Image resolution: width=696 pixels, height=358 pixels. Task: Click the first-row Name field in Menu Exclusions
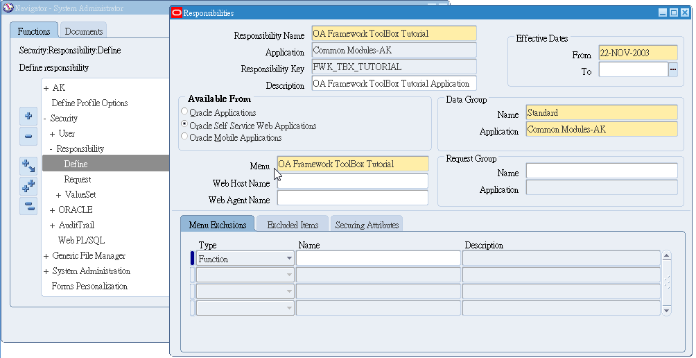point(379,259)
